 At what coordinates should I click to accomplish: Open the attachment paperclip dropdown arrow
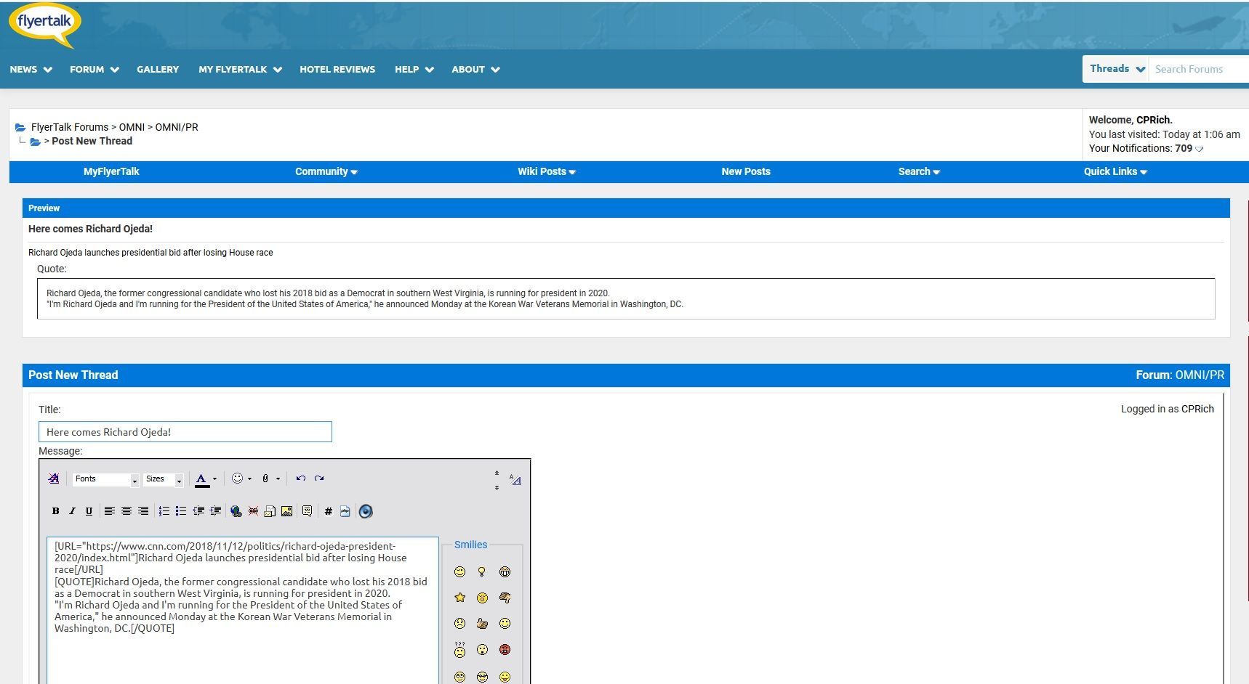point(278,479)
